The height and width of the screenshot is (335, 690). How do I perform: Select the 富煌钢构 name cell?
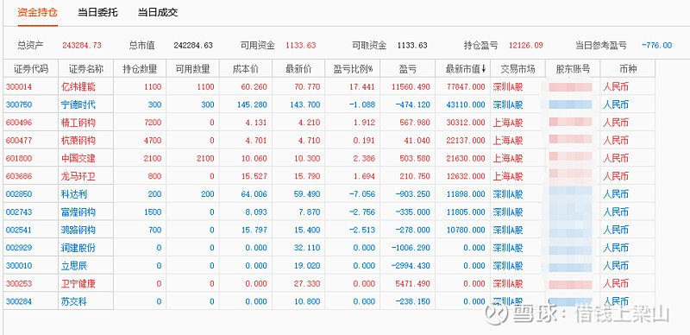(78, 212)
